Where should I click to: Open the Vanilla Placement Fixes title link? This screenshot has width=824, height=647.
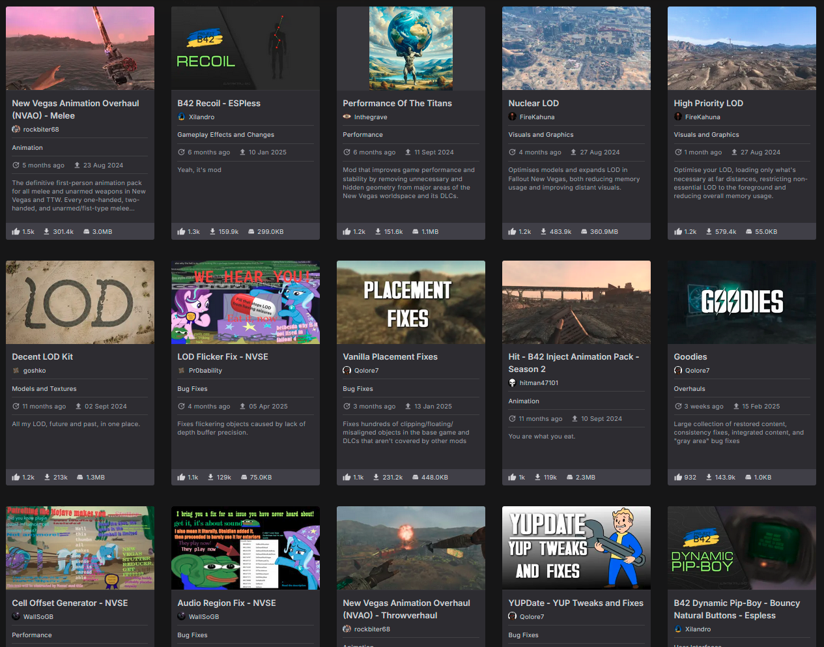pos(390,356)
